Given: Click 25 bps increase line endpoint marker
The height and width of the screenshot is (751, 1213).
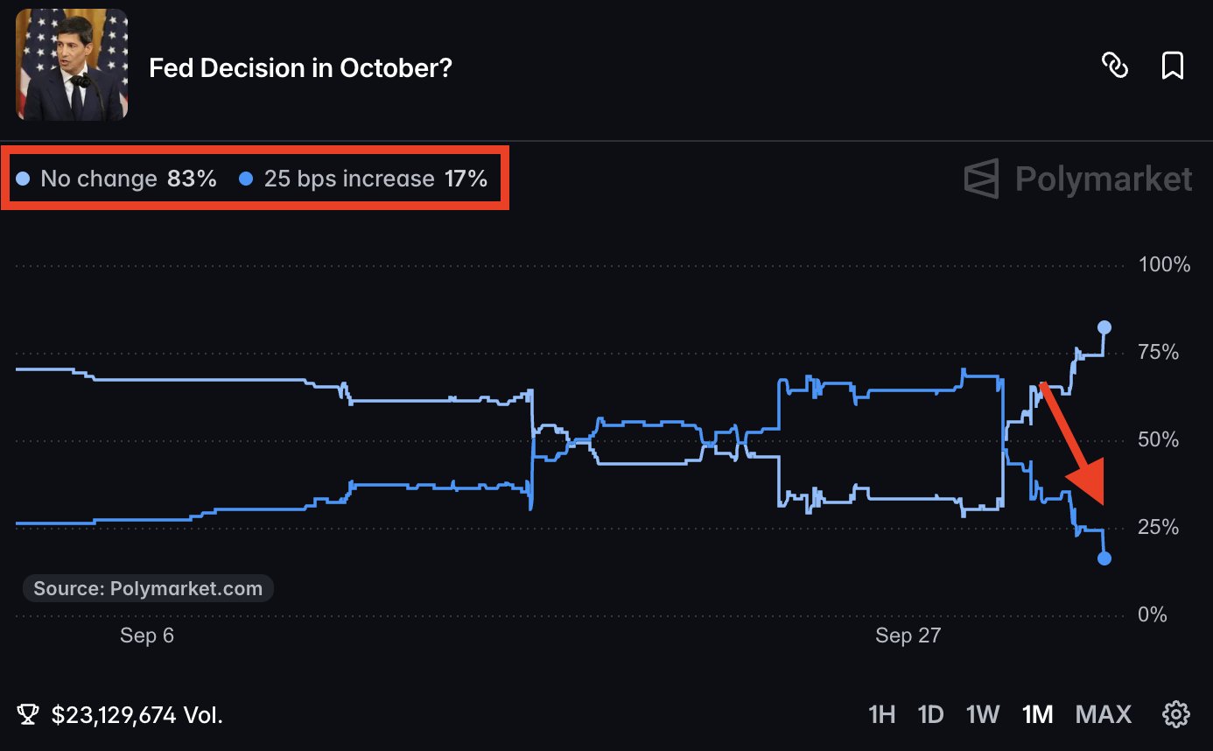Looking at the screenshot, I should click(1104, 558).
